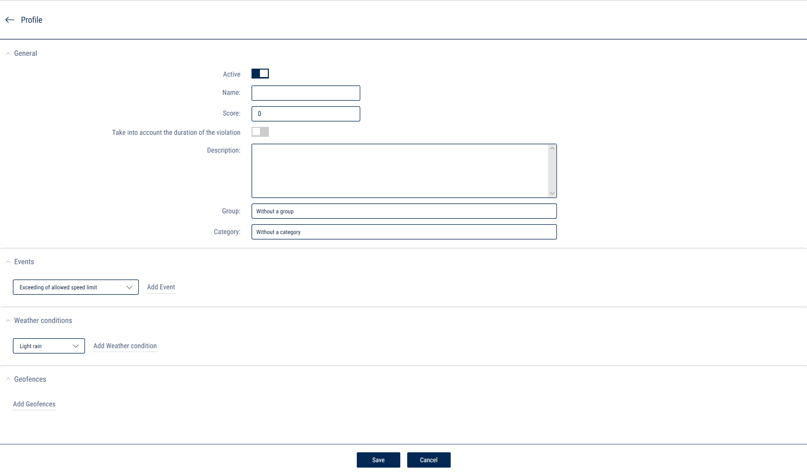Cancel profile editing
The image size is (807, 476).
[429, 460]
